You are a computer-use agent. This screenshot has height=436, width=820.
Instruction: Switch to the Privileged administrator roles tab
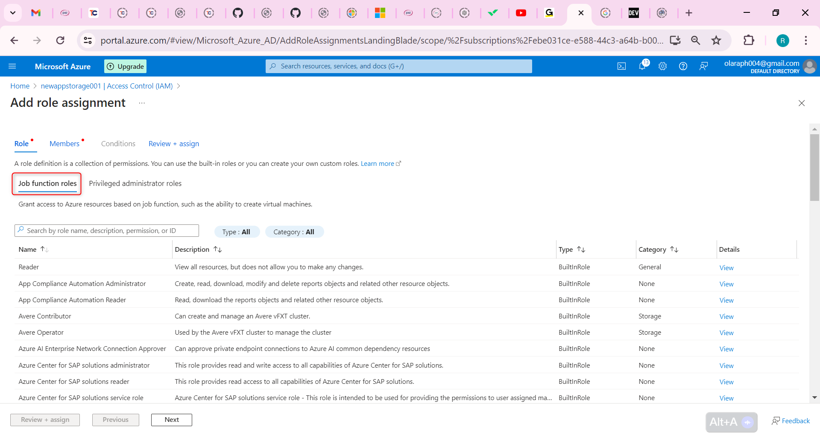[x=135, y=183]
